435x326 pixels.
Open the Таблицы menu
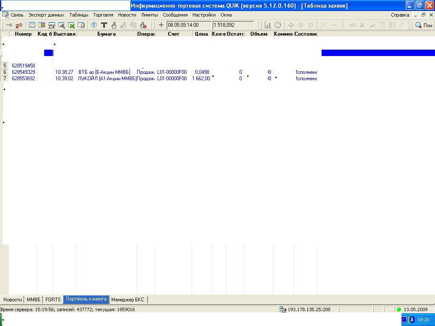pyautogui.click(x=79, y=15)
